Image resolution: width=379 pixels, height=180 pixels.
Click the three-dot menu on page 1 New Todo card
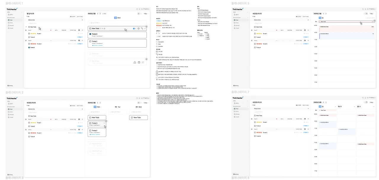click(145, 29)
